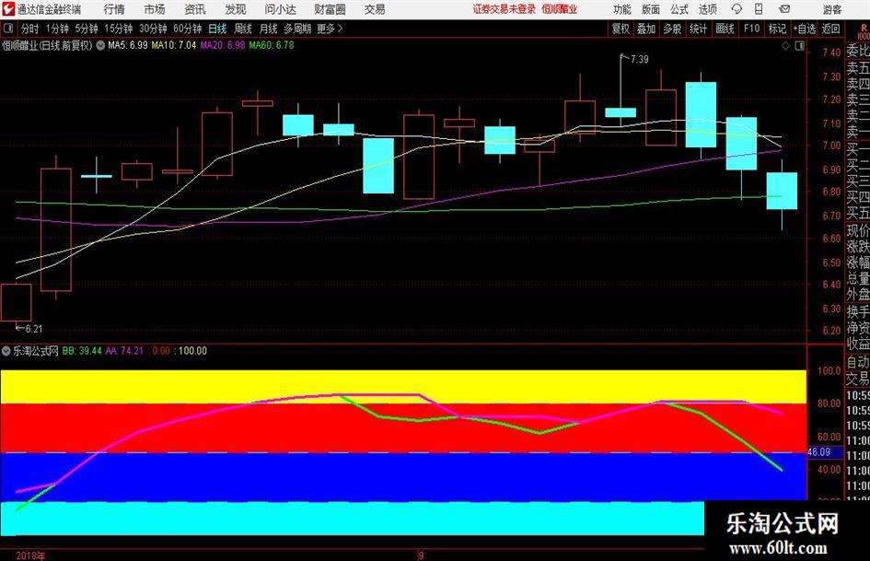Screen dimensions: 870x561
Task: Open the customer service headset icon
Action: point(737,9)
